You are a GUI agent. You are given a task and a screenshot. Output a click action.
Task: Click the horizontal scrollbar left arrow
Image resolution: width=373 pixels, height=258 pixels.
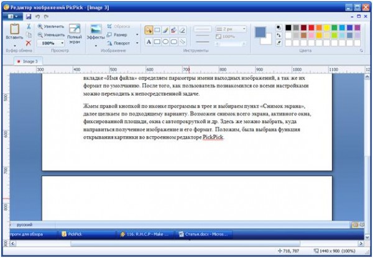coord(13,243)
